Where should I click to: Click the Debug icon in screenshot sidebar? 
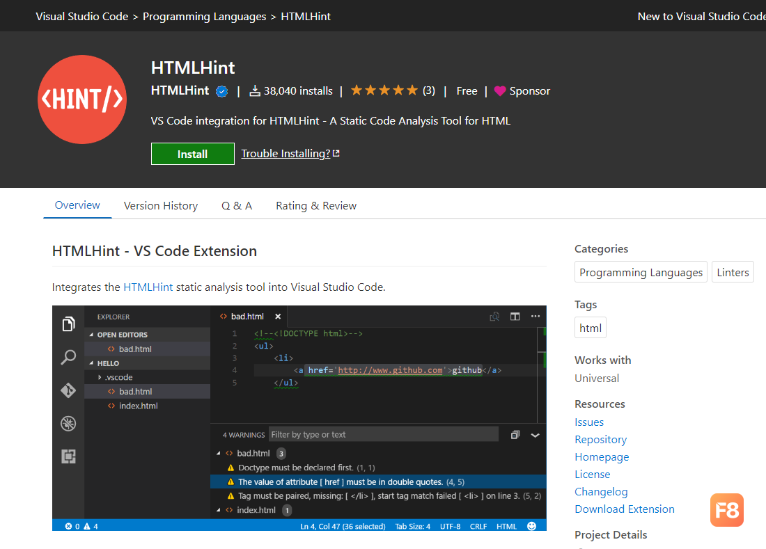[68, 424]
